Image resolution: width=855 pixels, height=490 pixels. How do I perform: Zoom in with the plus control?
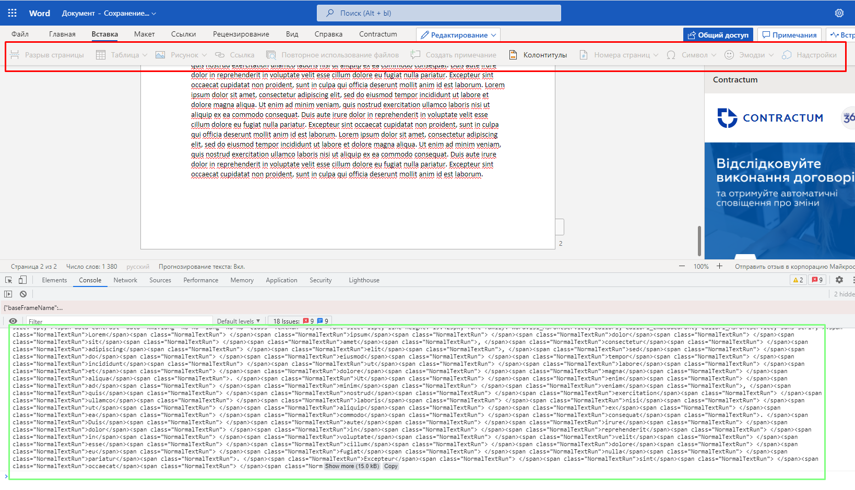click(x=720, y=266)
